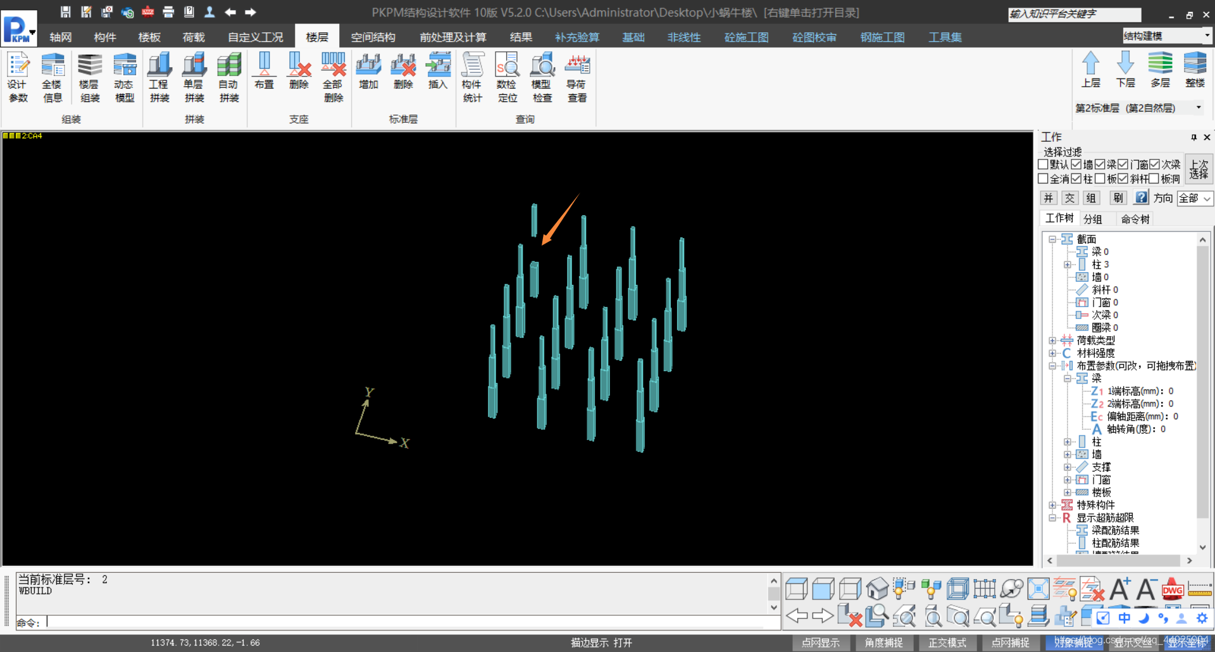Click the 并 union selection button
The image size is (1215, 652).
1049,198
